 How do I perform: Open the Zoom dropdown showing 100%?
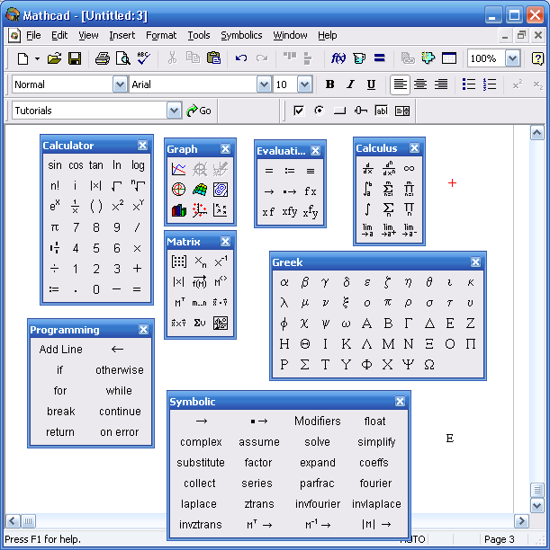(512, 58)
